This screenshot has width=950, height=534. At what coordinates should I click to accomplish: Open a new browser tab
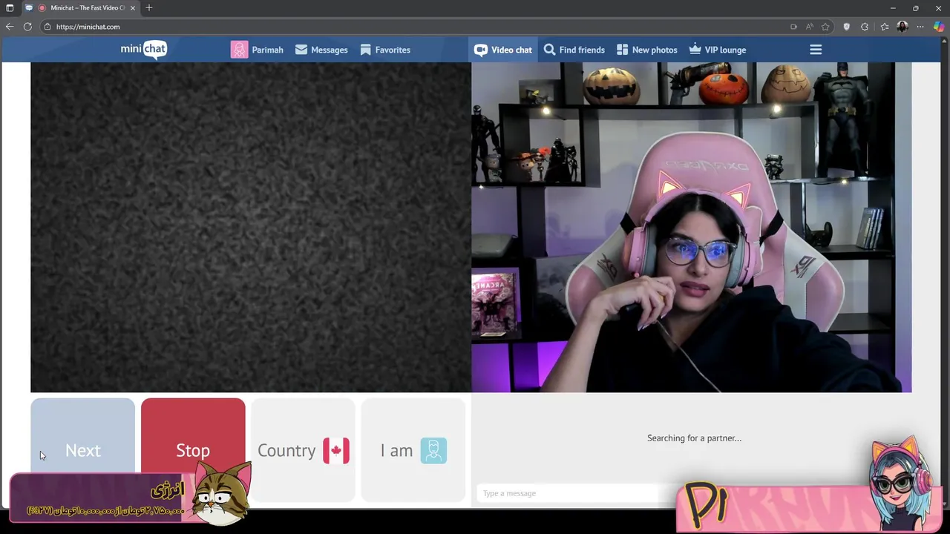(x=149, y=8)
